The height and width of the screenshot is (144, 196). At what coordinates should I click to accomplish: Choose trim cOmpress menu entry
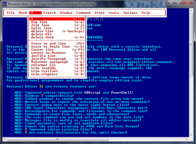[57, 74]
